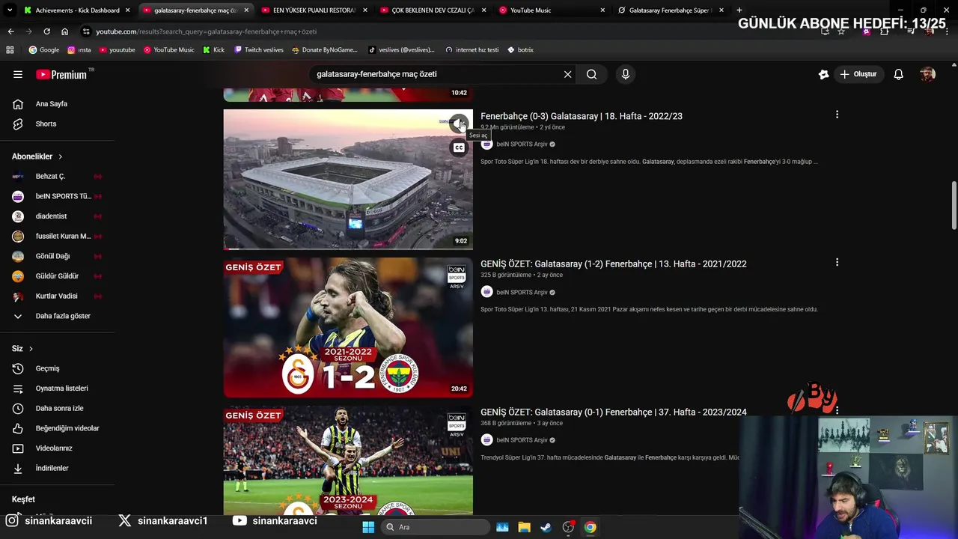
Task: Play the 1-2 Geniş Özet thumbnail
Action: (x=348, y=327)
